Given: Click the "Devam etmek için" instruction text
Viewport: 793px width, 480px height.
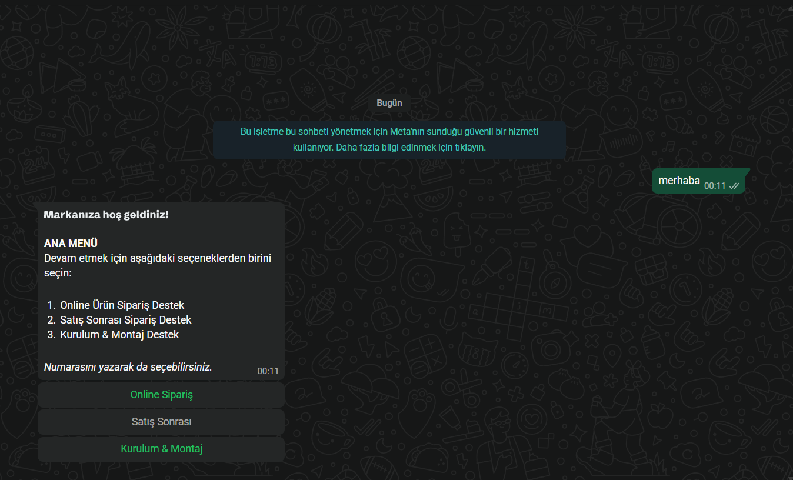Looking at the screenshot, I should click(x=158, y=265).
